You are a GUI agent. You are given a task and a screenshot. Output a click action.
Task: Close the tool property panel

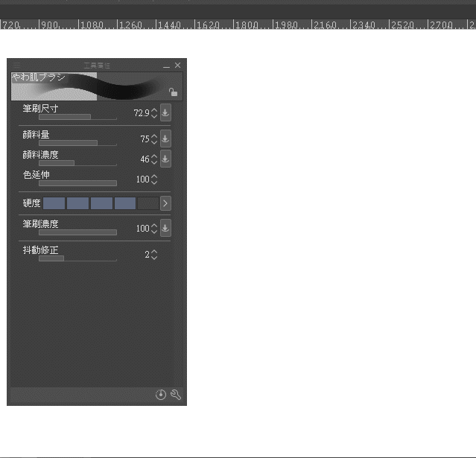[x=177, y=66]
